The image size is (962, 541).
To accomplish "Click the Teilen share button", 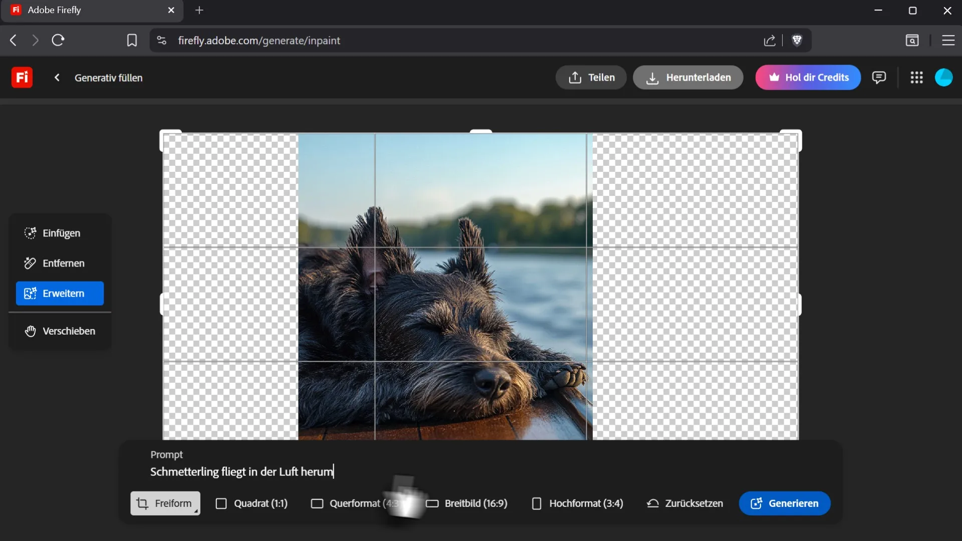I will tap(591, 78).
